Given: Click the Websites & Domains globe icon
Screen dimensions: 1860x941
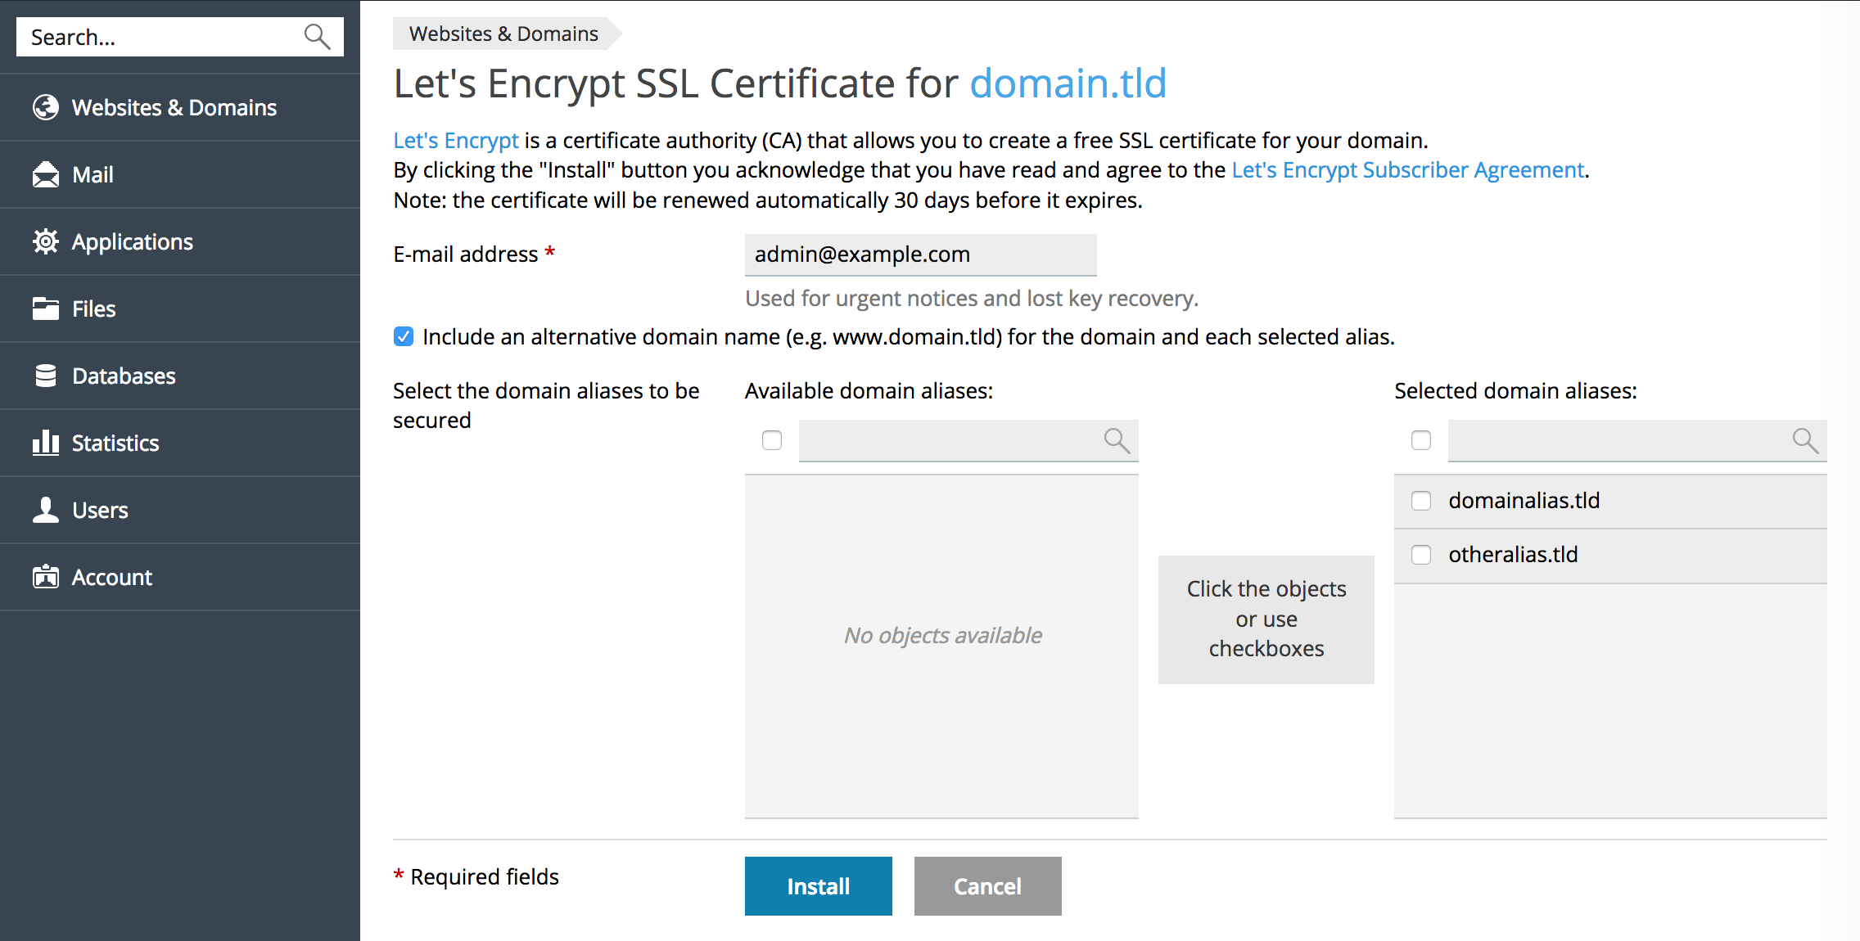Looking at the screenshot, I should (x=46, y=107).
